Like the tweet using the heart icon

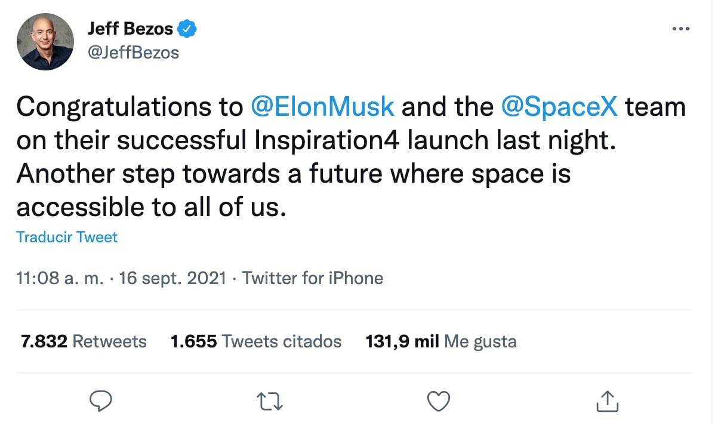tap(439, 401)
